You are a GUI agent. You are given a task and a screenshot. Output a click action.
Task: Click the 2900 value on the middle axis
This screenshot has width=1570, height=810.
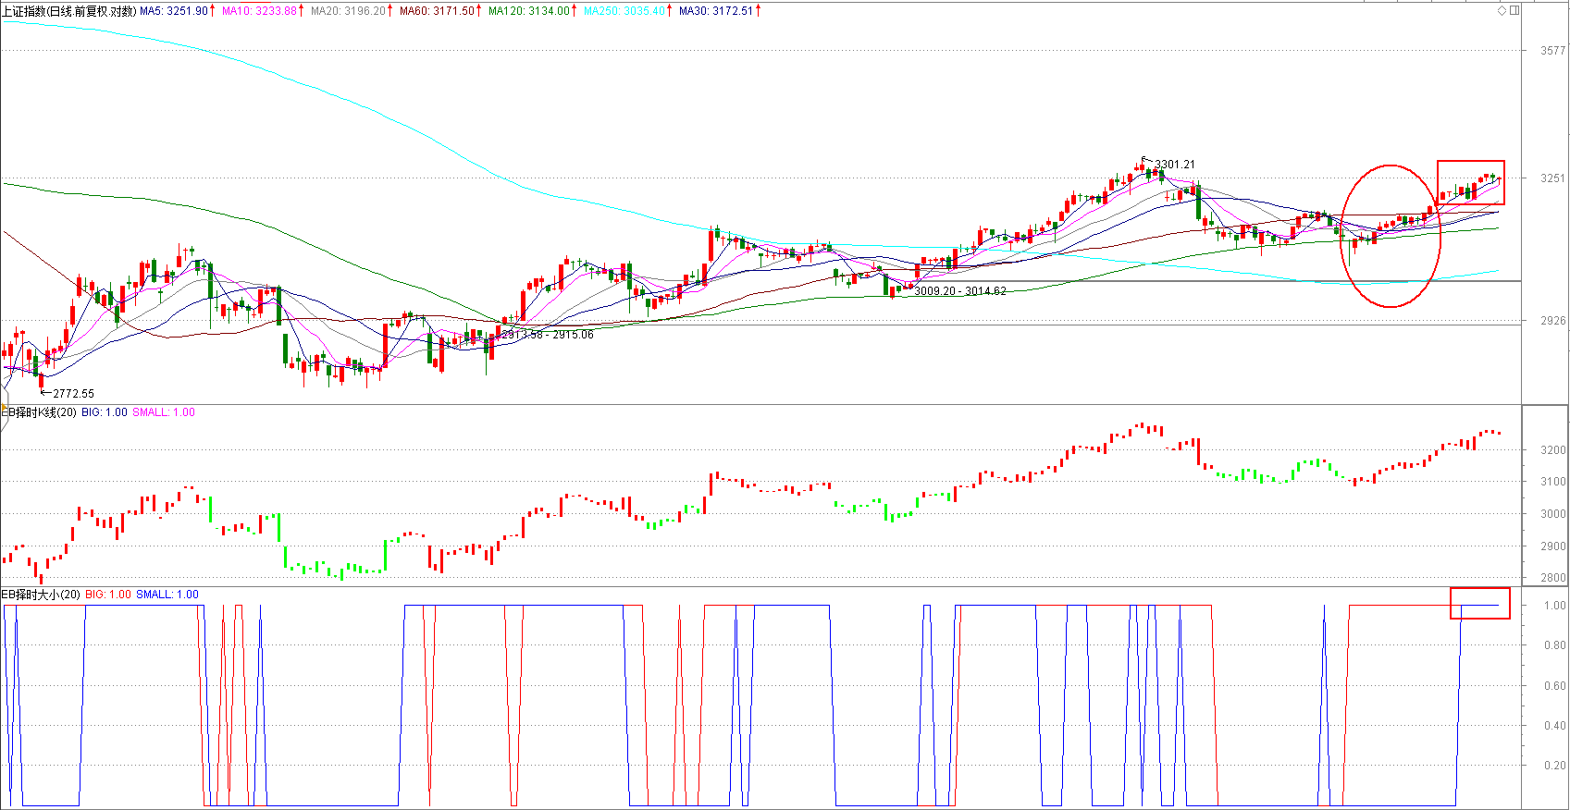tap(1552, 546)
